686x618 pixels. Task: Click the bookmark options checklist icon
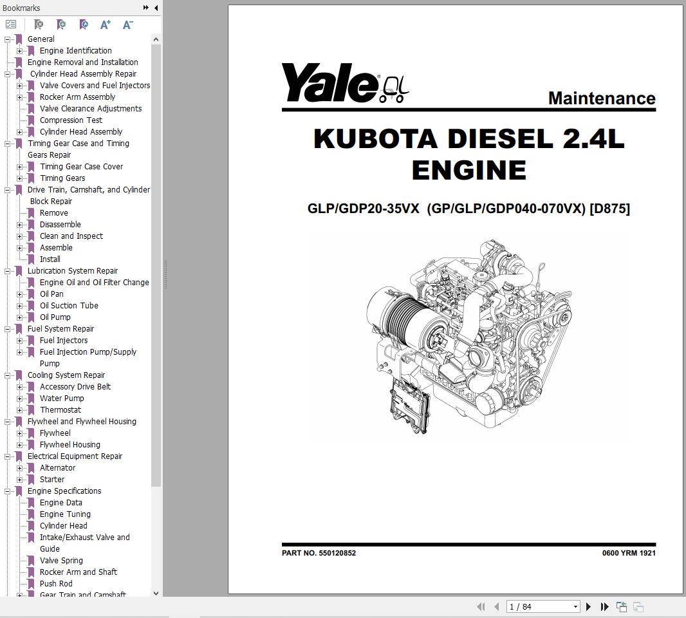(x=11, y=24)
